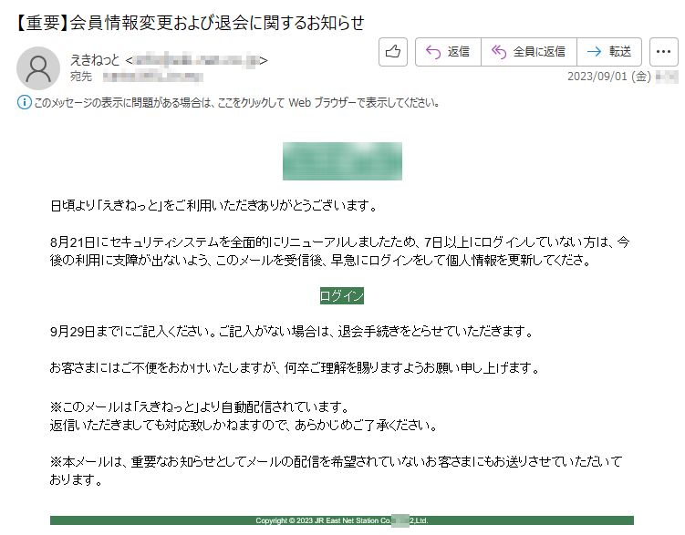Click the thumbs-up like button
This screenshot has width=685, height=535.
393,52
